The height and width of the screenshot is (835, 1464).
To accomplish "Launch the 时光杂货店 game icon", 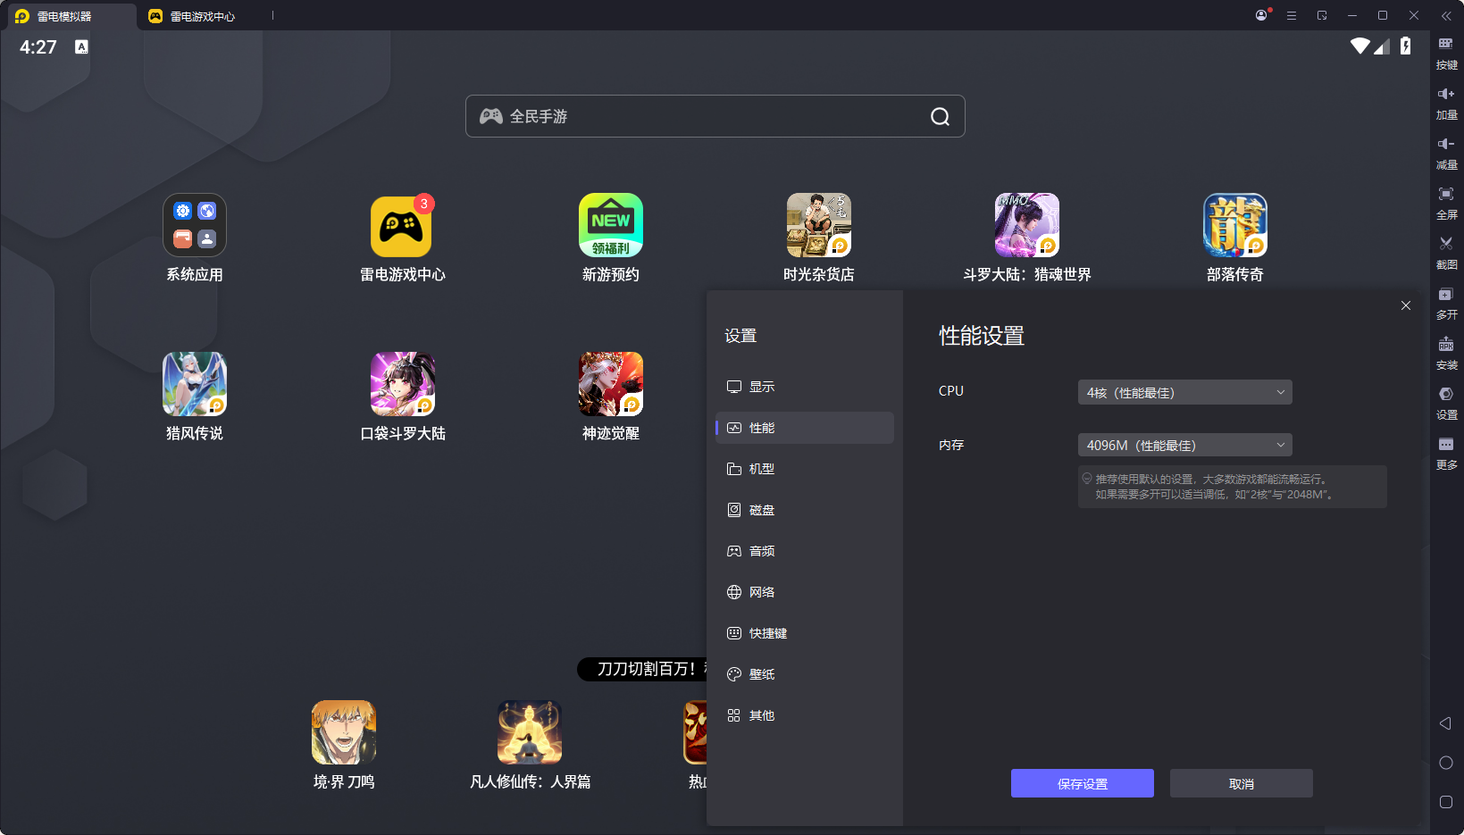I will 819,225.
